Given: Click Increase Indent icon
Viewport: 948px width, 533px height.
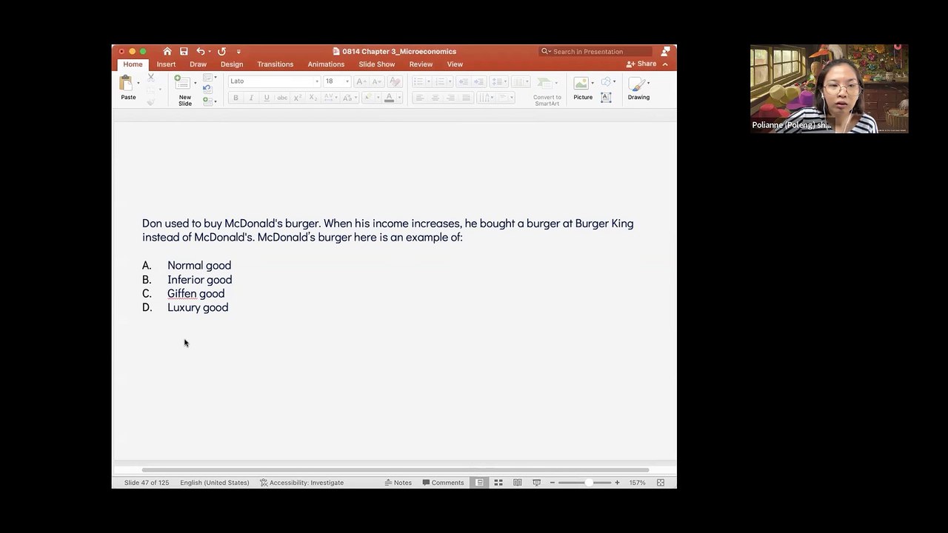Looking at the screenshot, I should click(x=478, y=81).
